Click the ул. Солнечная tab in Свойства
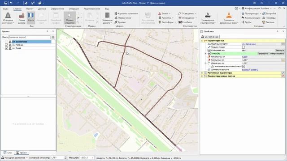Image resolution: width=287 pixels, height=161 pixels. [x=210, y=37]
